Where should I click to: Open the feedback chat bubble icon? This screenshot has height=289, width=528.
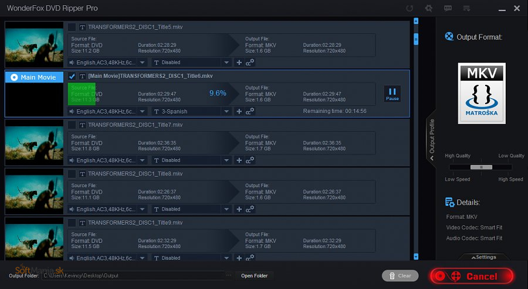tap(448, 8)
